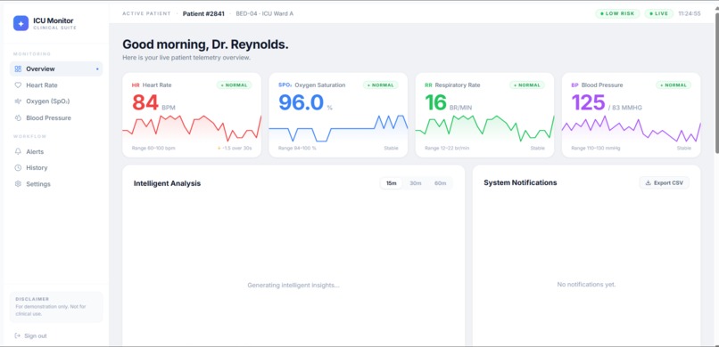Click the green respiratory rate sparkline
This screenshot has height=347, width=719.
pos(484,128)
